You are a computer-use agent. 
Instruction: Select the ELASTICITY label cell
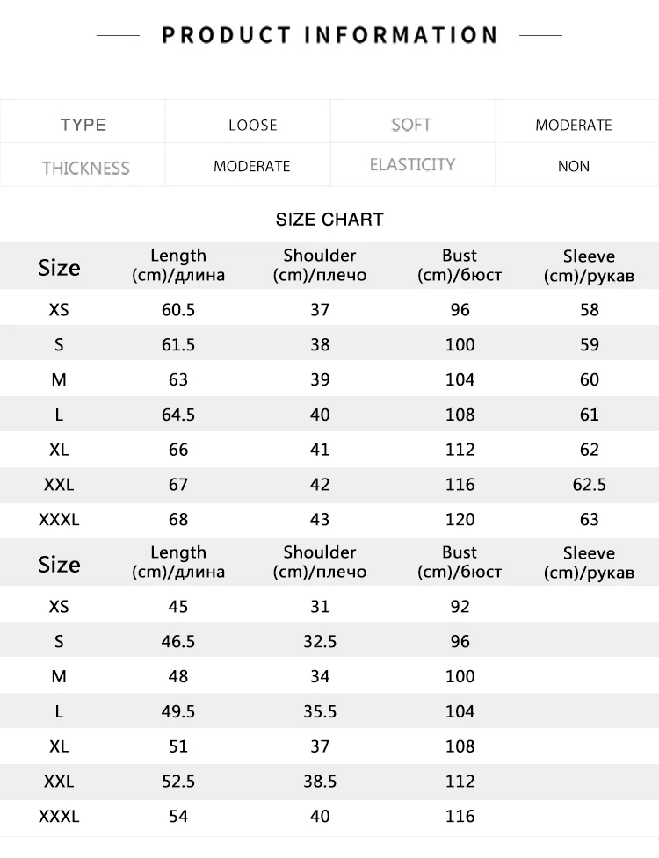[x=412, y=165]
